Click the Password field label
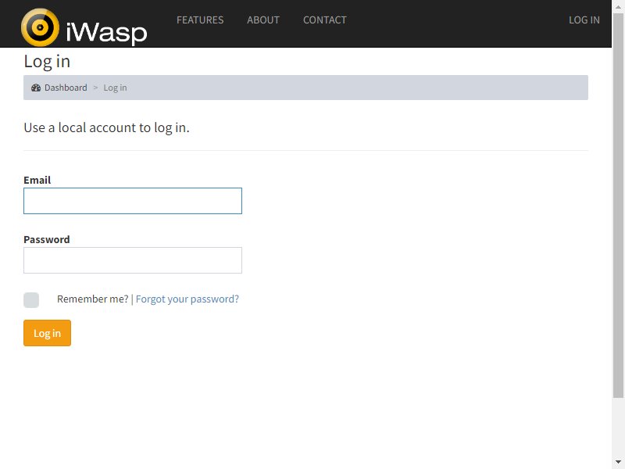The image size is (625, 469). coord(47,240)
